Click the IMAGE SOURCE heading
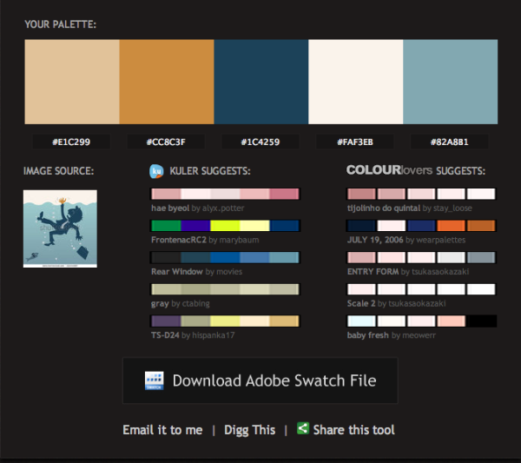The image size is (521, 463). pos(59,171)
